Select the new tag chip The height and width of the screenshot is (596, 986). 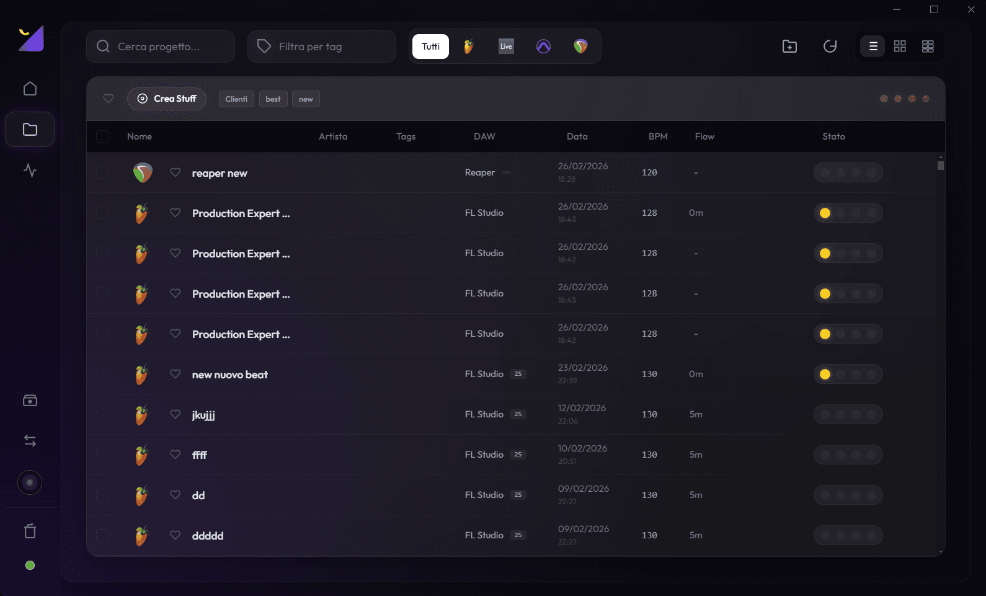(306, 99)
